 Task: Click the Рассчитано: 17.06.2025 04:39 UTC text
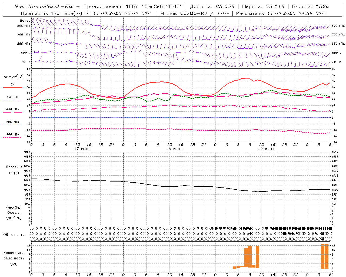[281, 13]
